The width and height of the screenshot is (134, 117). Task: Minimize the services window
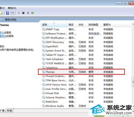pos(118,3)
